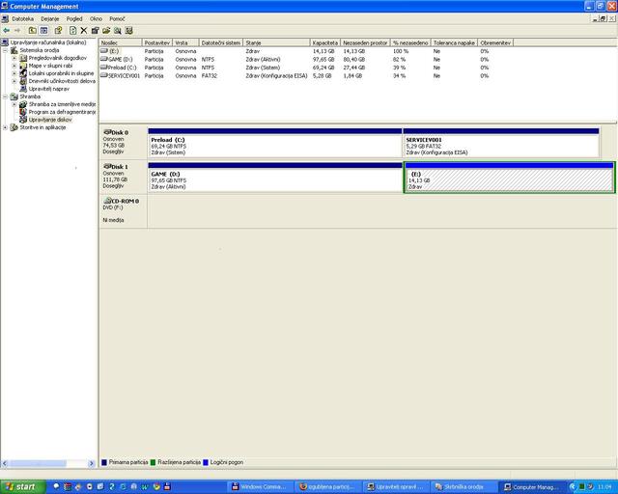Click the Delete X toolbar icon
The height and width of the screenshot is (494, 618).
pyautogui.click(x=84, y=30)
